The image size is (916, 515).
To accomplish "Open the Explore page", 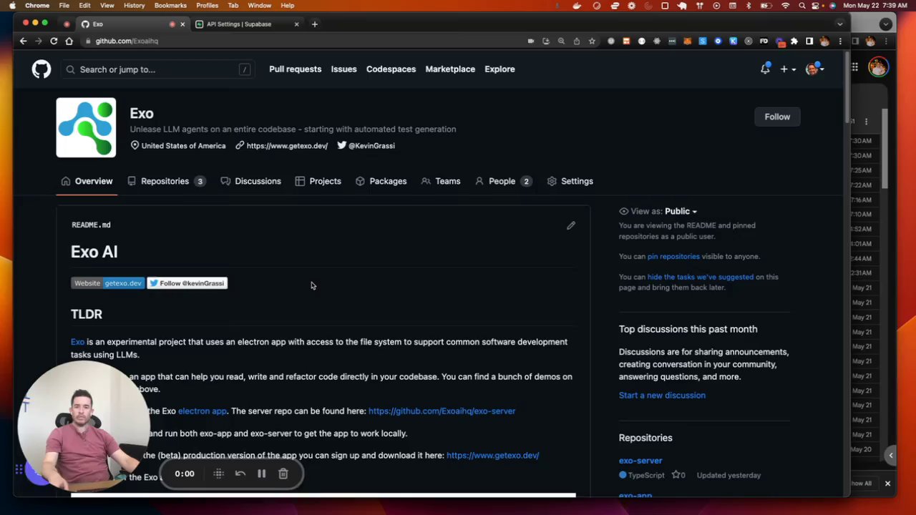I will click(500, 69).
